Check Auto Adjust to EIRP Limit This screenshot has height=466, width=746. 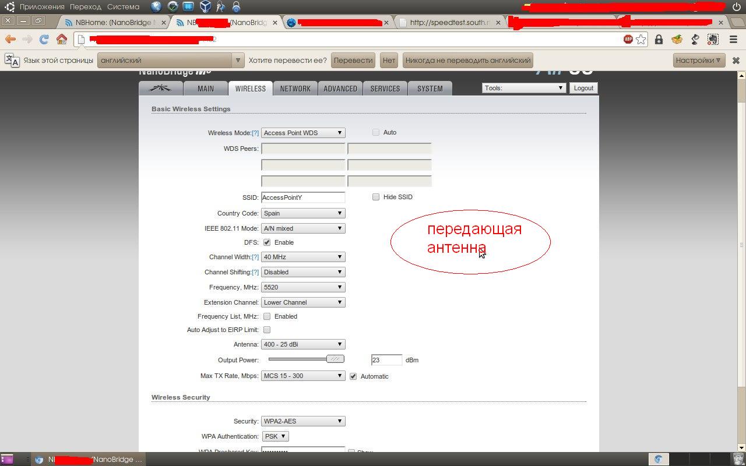pos(267,330)
